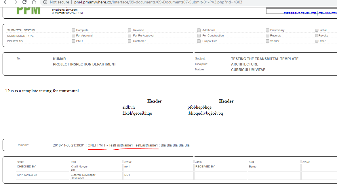Check the Project Site option

(199, 41)
